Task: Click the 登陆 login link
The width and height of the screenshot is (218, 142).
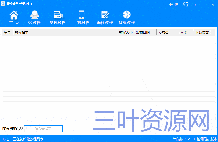Action: [x=174, y=4]
